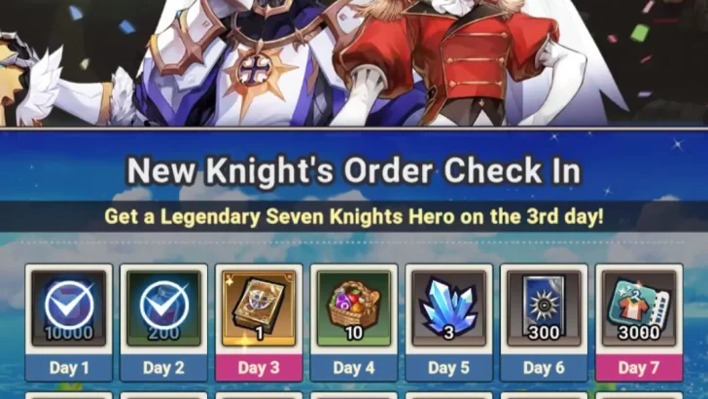Viewport: 708px width, 399px height.
Task: Select the golden hero book reward
Action: (x=259, y=308)
